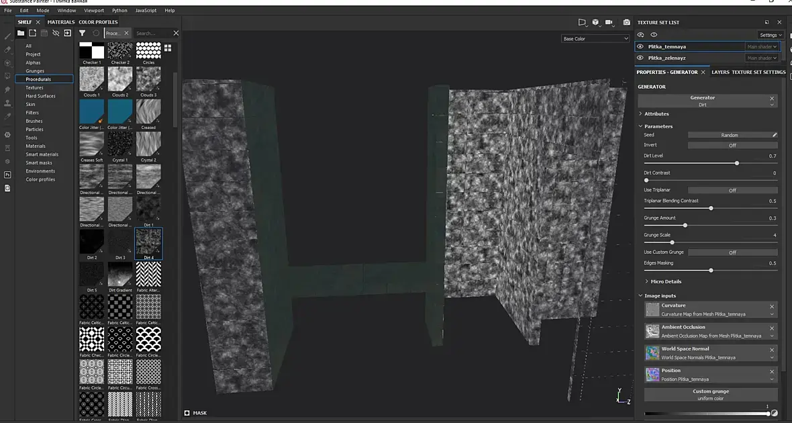This screenshot has height=423, width=792.
Task: Open the Dirt generator selection dropdown
Action: (772, 105)
